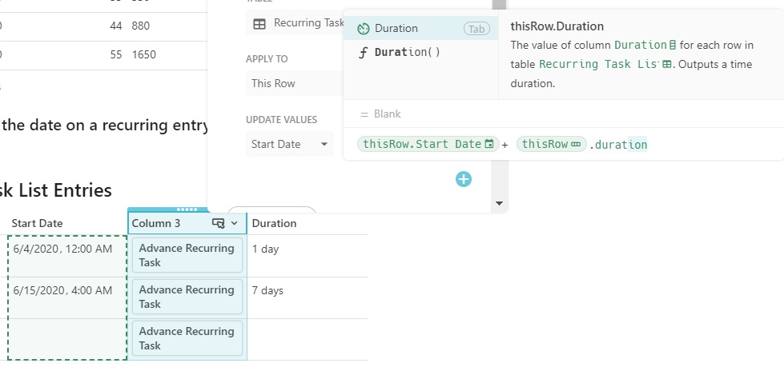Viewport: 784px width, 387px height.
Task: Click the thisRow chip icon in formula
Action: [x=575, y=144]
